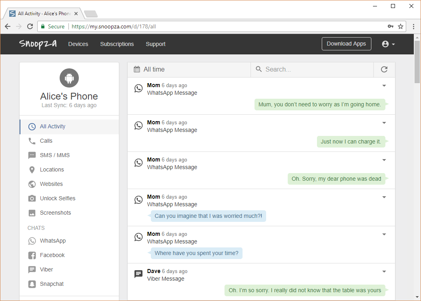Open the account avatar menu
Viewport: 421px width, 301px height.
coord(388,44)
